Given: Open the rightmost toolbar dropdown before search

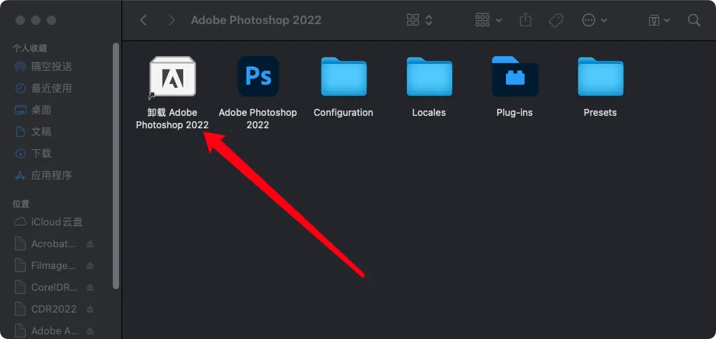Looking at the screenshot, I should pos(659,20).
